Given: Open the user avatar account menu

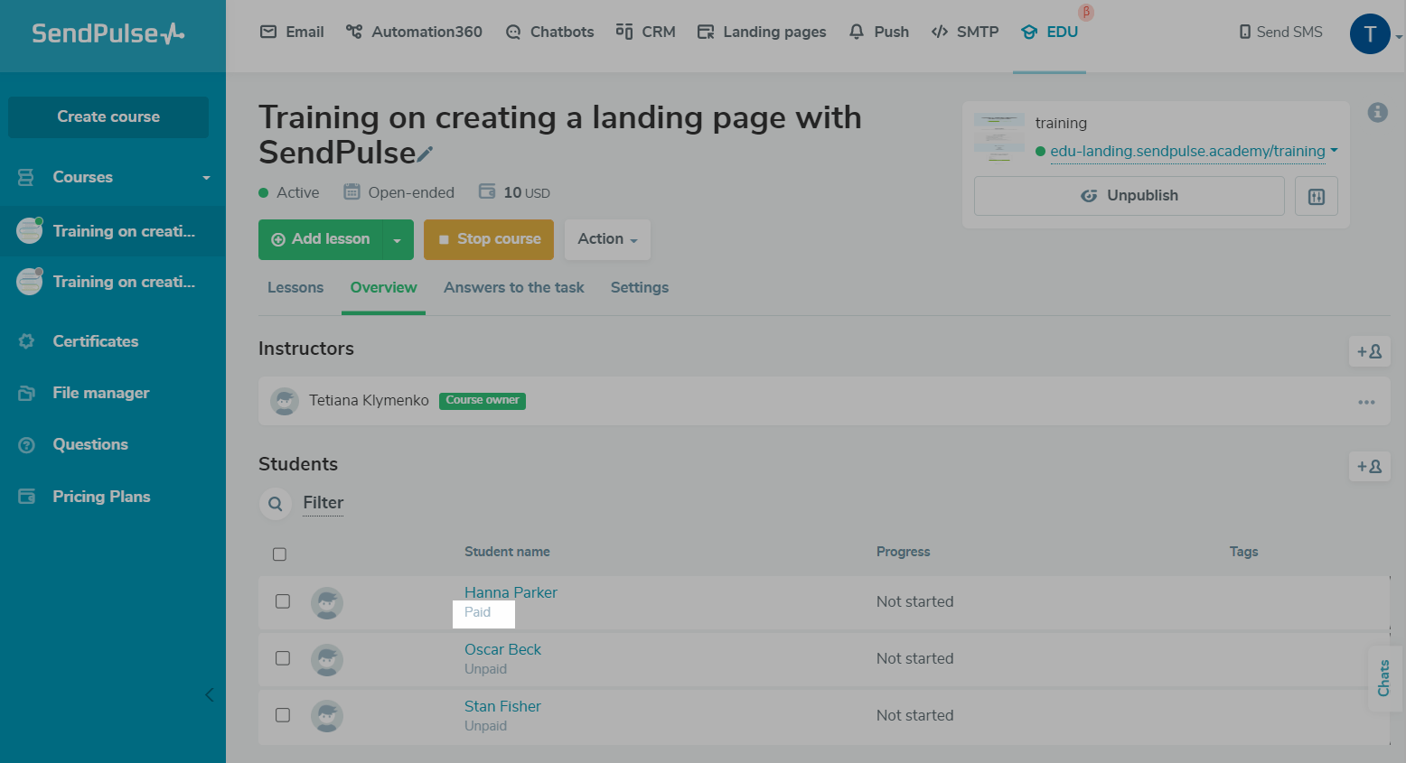Looking at the screenshot, I should tap(1370, 34).
